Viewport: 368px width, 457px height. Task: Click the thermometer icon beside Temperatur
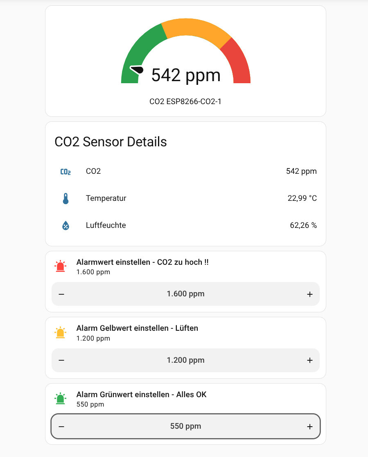pos(66,198)
